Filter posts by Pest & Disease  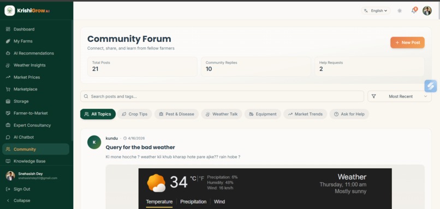tap(176, 114)
